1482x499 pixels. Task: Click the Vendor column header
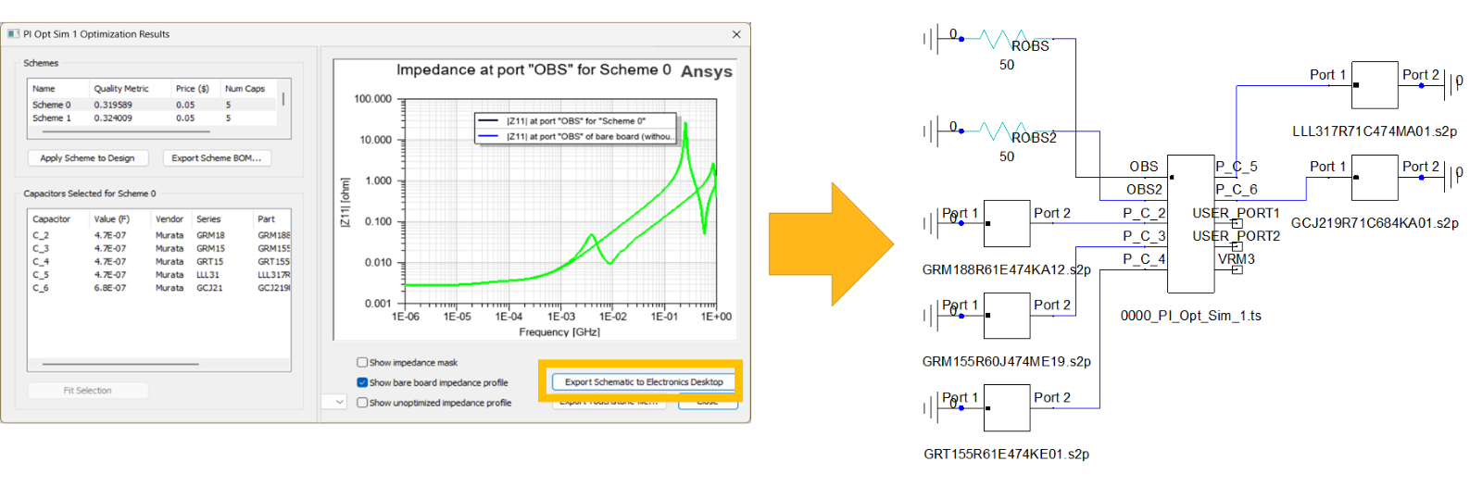click(x=172, y=219)
